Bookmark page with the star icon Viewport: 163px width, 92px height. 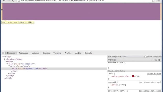click(153, 1)
